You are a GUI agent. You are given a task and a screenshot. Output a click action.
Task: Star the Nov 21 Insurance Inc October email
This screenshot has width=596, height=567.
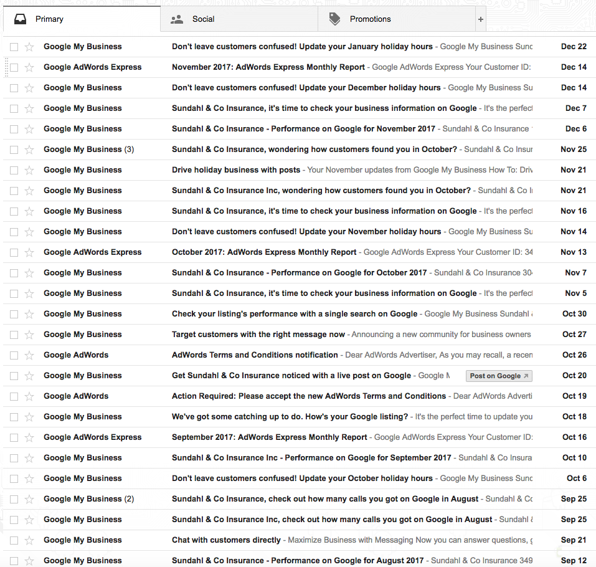click(29, 191)
